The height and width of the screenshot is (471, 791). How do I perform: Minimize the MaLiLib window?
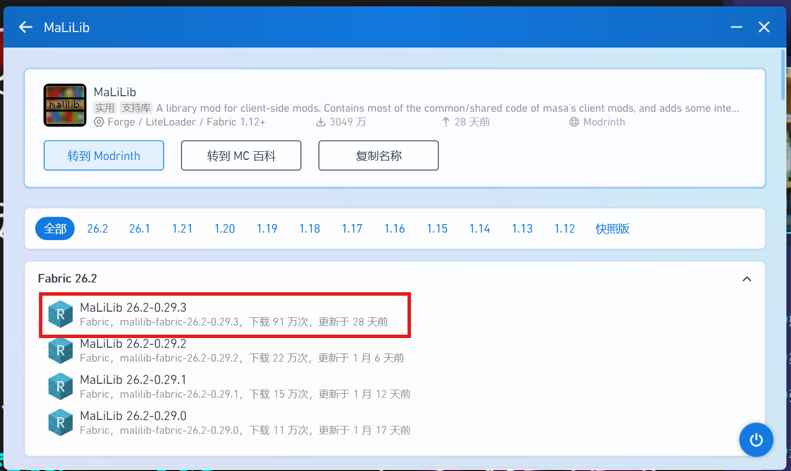(737, 27)
